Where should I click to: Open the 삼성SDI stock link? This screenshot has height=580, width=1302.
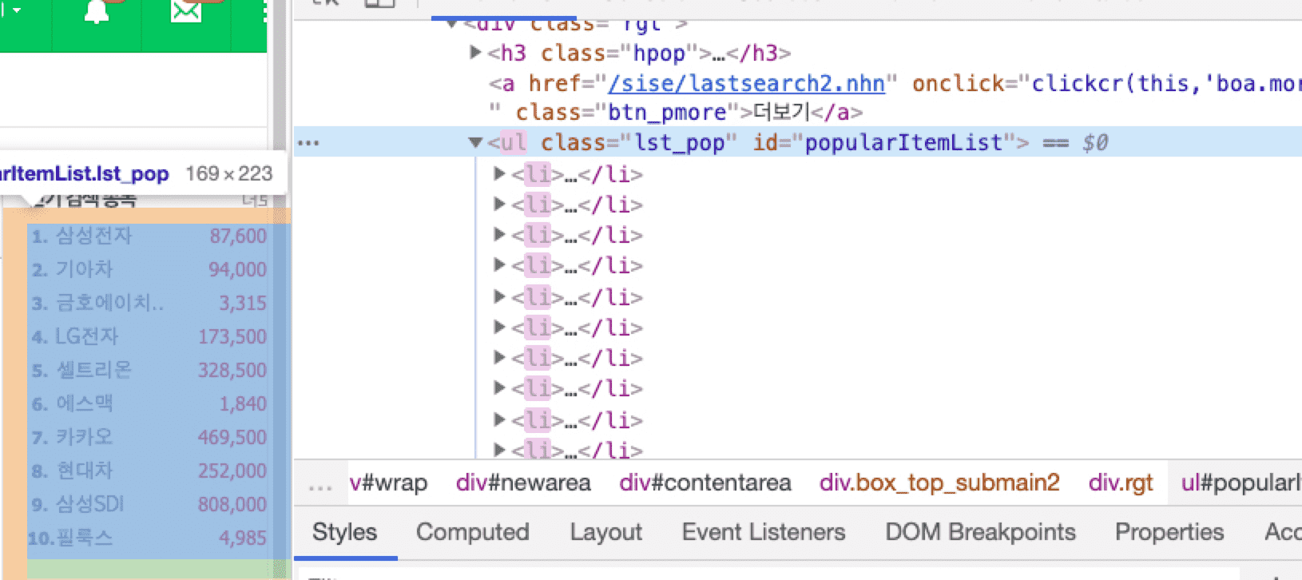coord(89,504)
